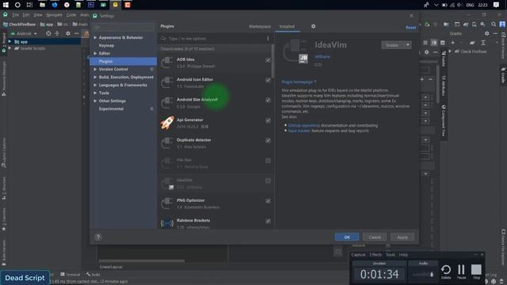The width and height of the screenshot is (507, 285).
Task: Click the search magnifier icon in Android Studio toolbar
Action: click(x=494, y=25)
